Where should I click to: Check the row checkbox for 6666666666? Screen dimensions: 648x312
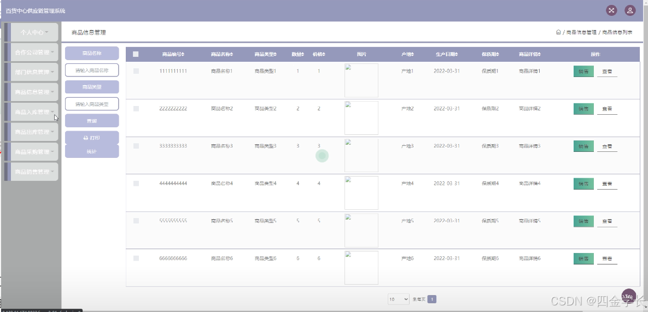136,258
